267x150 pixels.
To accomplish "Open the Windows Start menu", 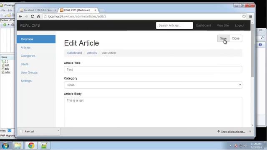I will pyautogui.click(x=5, y=146).
